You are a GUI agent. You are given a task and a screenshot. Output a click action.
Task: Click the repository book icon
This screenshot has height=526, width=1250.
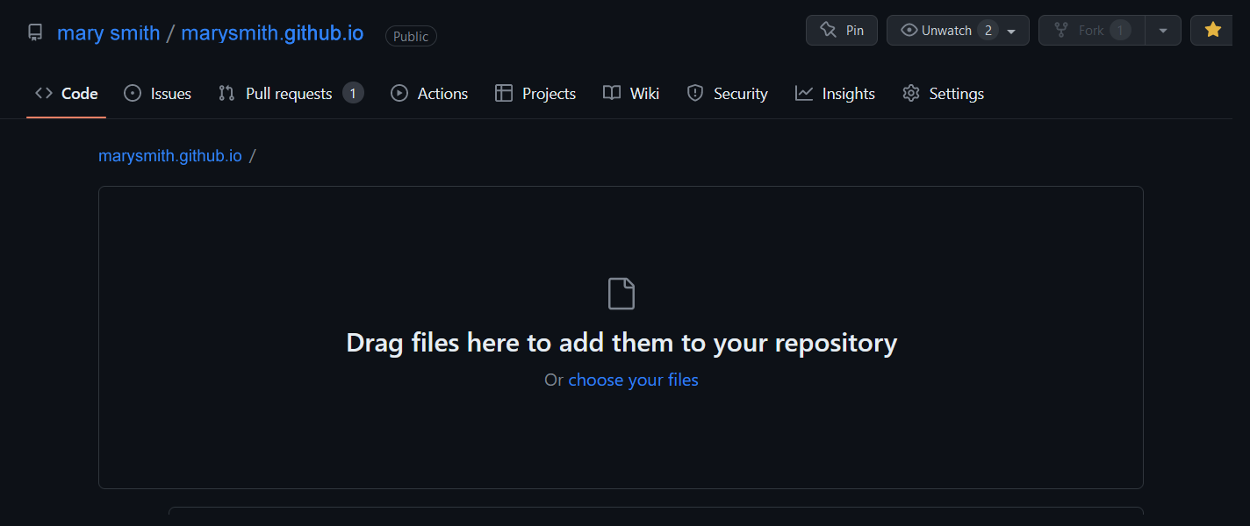coord(35,33)
